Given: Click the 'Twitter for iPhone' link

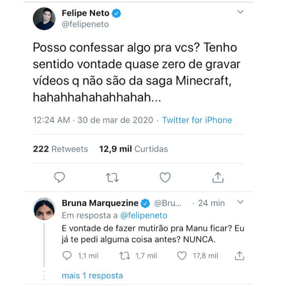Looking at the screenshot, I should (x=197, y=120).
